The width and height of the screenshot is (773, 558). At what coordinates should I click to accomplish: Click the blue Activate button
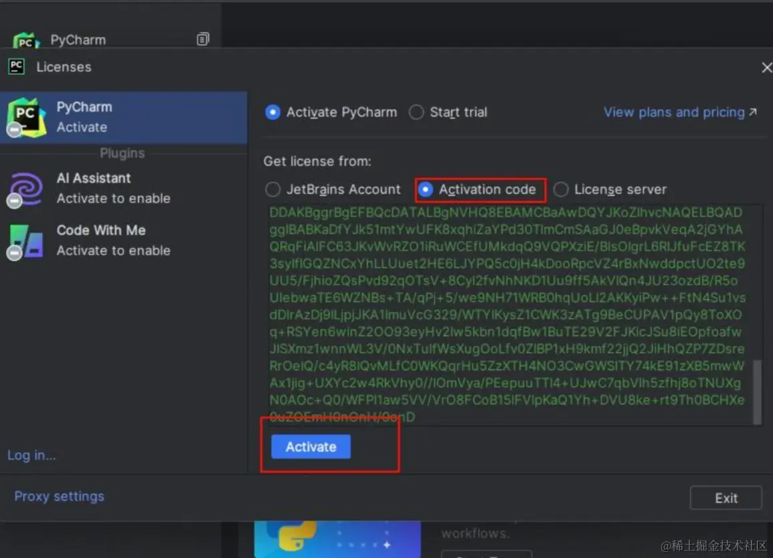pos(311,446)
